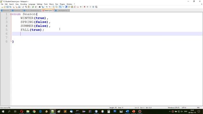Click the Zoom In toolbar icon
The width and height of the screenshot is (203, 114).
47,7
